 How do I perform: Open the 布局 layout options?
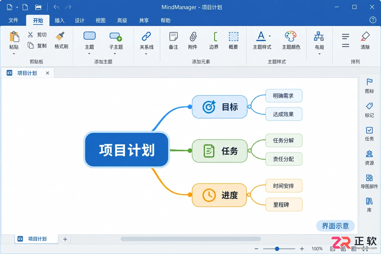click(319, 36)
